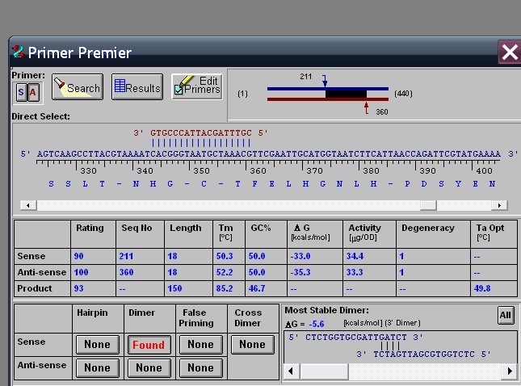The image size is (521, 386).
Task: Click the Edit Primers button
Action: (197, 86)
